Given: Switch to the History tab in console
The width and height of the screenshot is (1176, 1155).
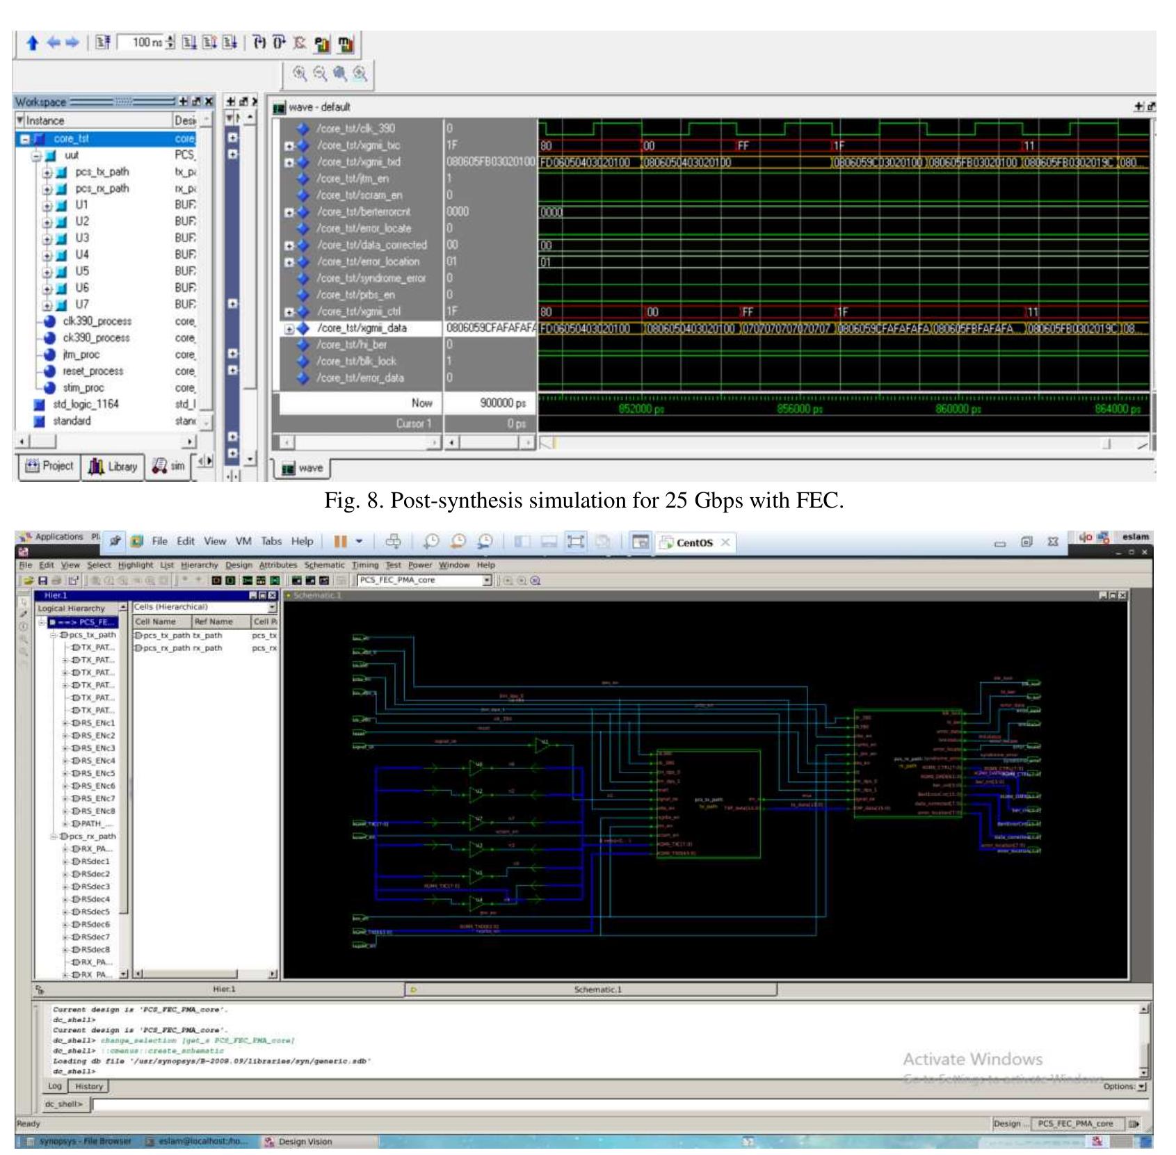Looking at the screenshot, I should (x=89, y=1086).
